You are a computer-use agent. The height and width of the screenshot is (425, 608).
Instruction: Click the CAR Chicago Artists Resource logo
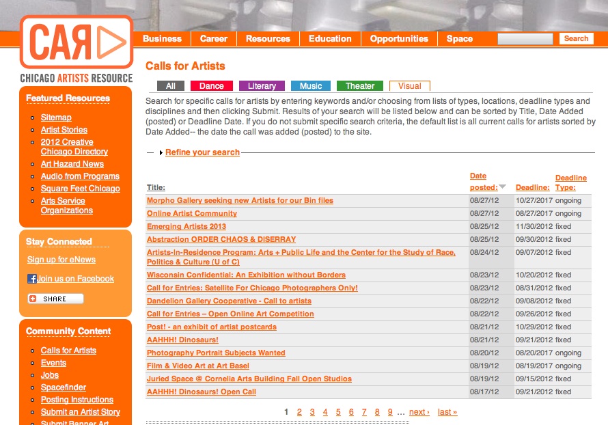[x=76, y=48]
